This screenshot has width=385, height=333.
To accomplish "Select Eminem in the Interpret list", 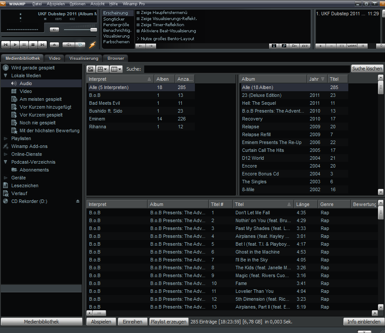I will point(142,119).
